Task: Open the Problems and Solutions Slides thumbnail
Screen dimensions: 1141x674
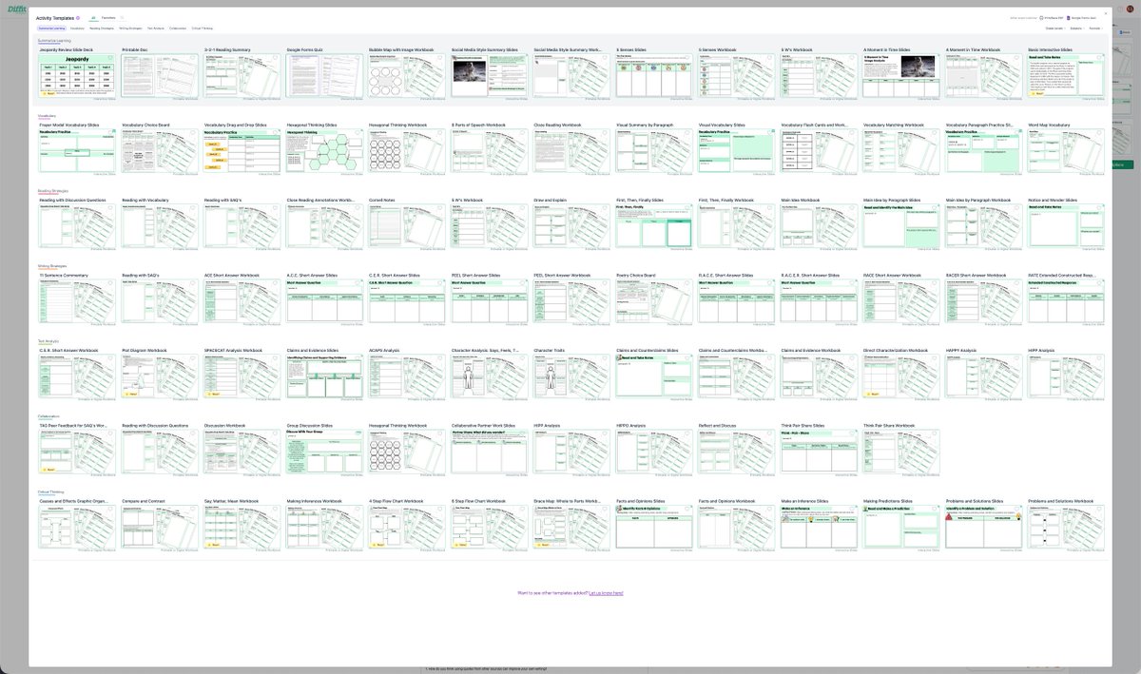Action: pyautogui.click(x=984, y=528)
